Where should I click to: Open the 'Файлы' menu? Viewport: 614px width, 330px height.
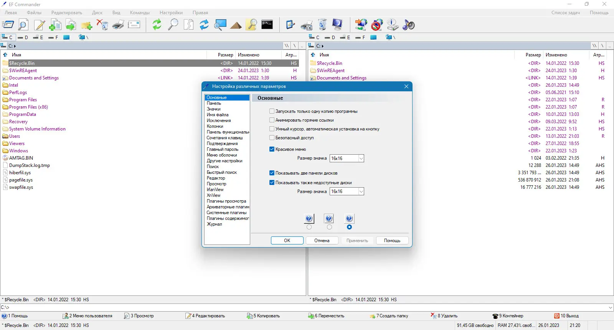[34, 13]
